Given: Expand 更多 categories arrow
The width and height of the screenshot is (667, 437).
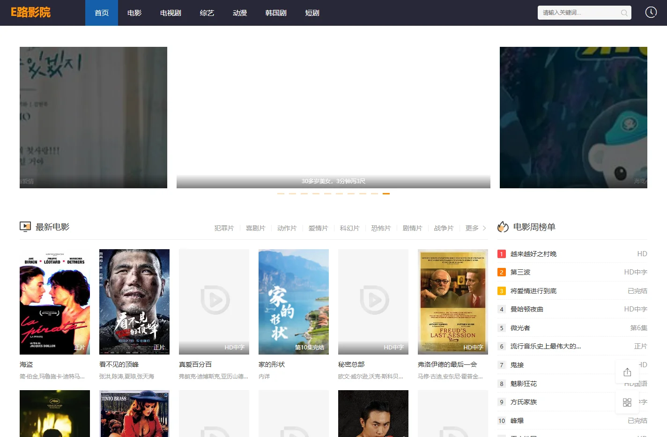Looking at the screenshot, I should pos(484,228).
